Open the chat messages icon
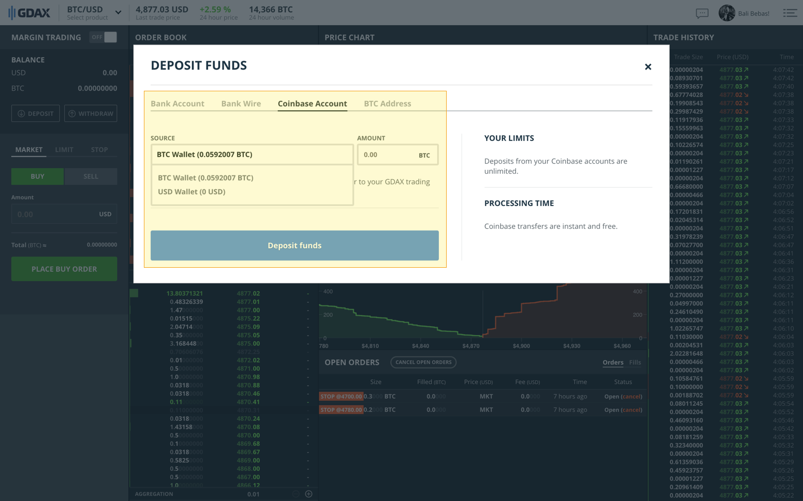 (702, 13)
